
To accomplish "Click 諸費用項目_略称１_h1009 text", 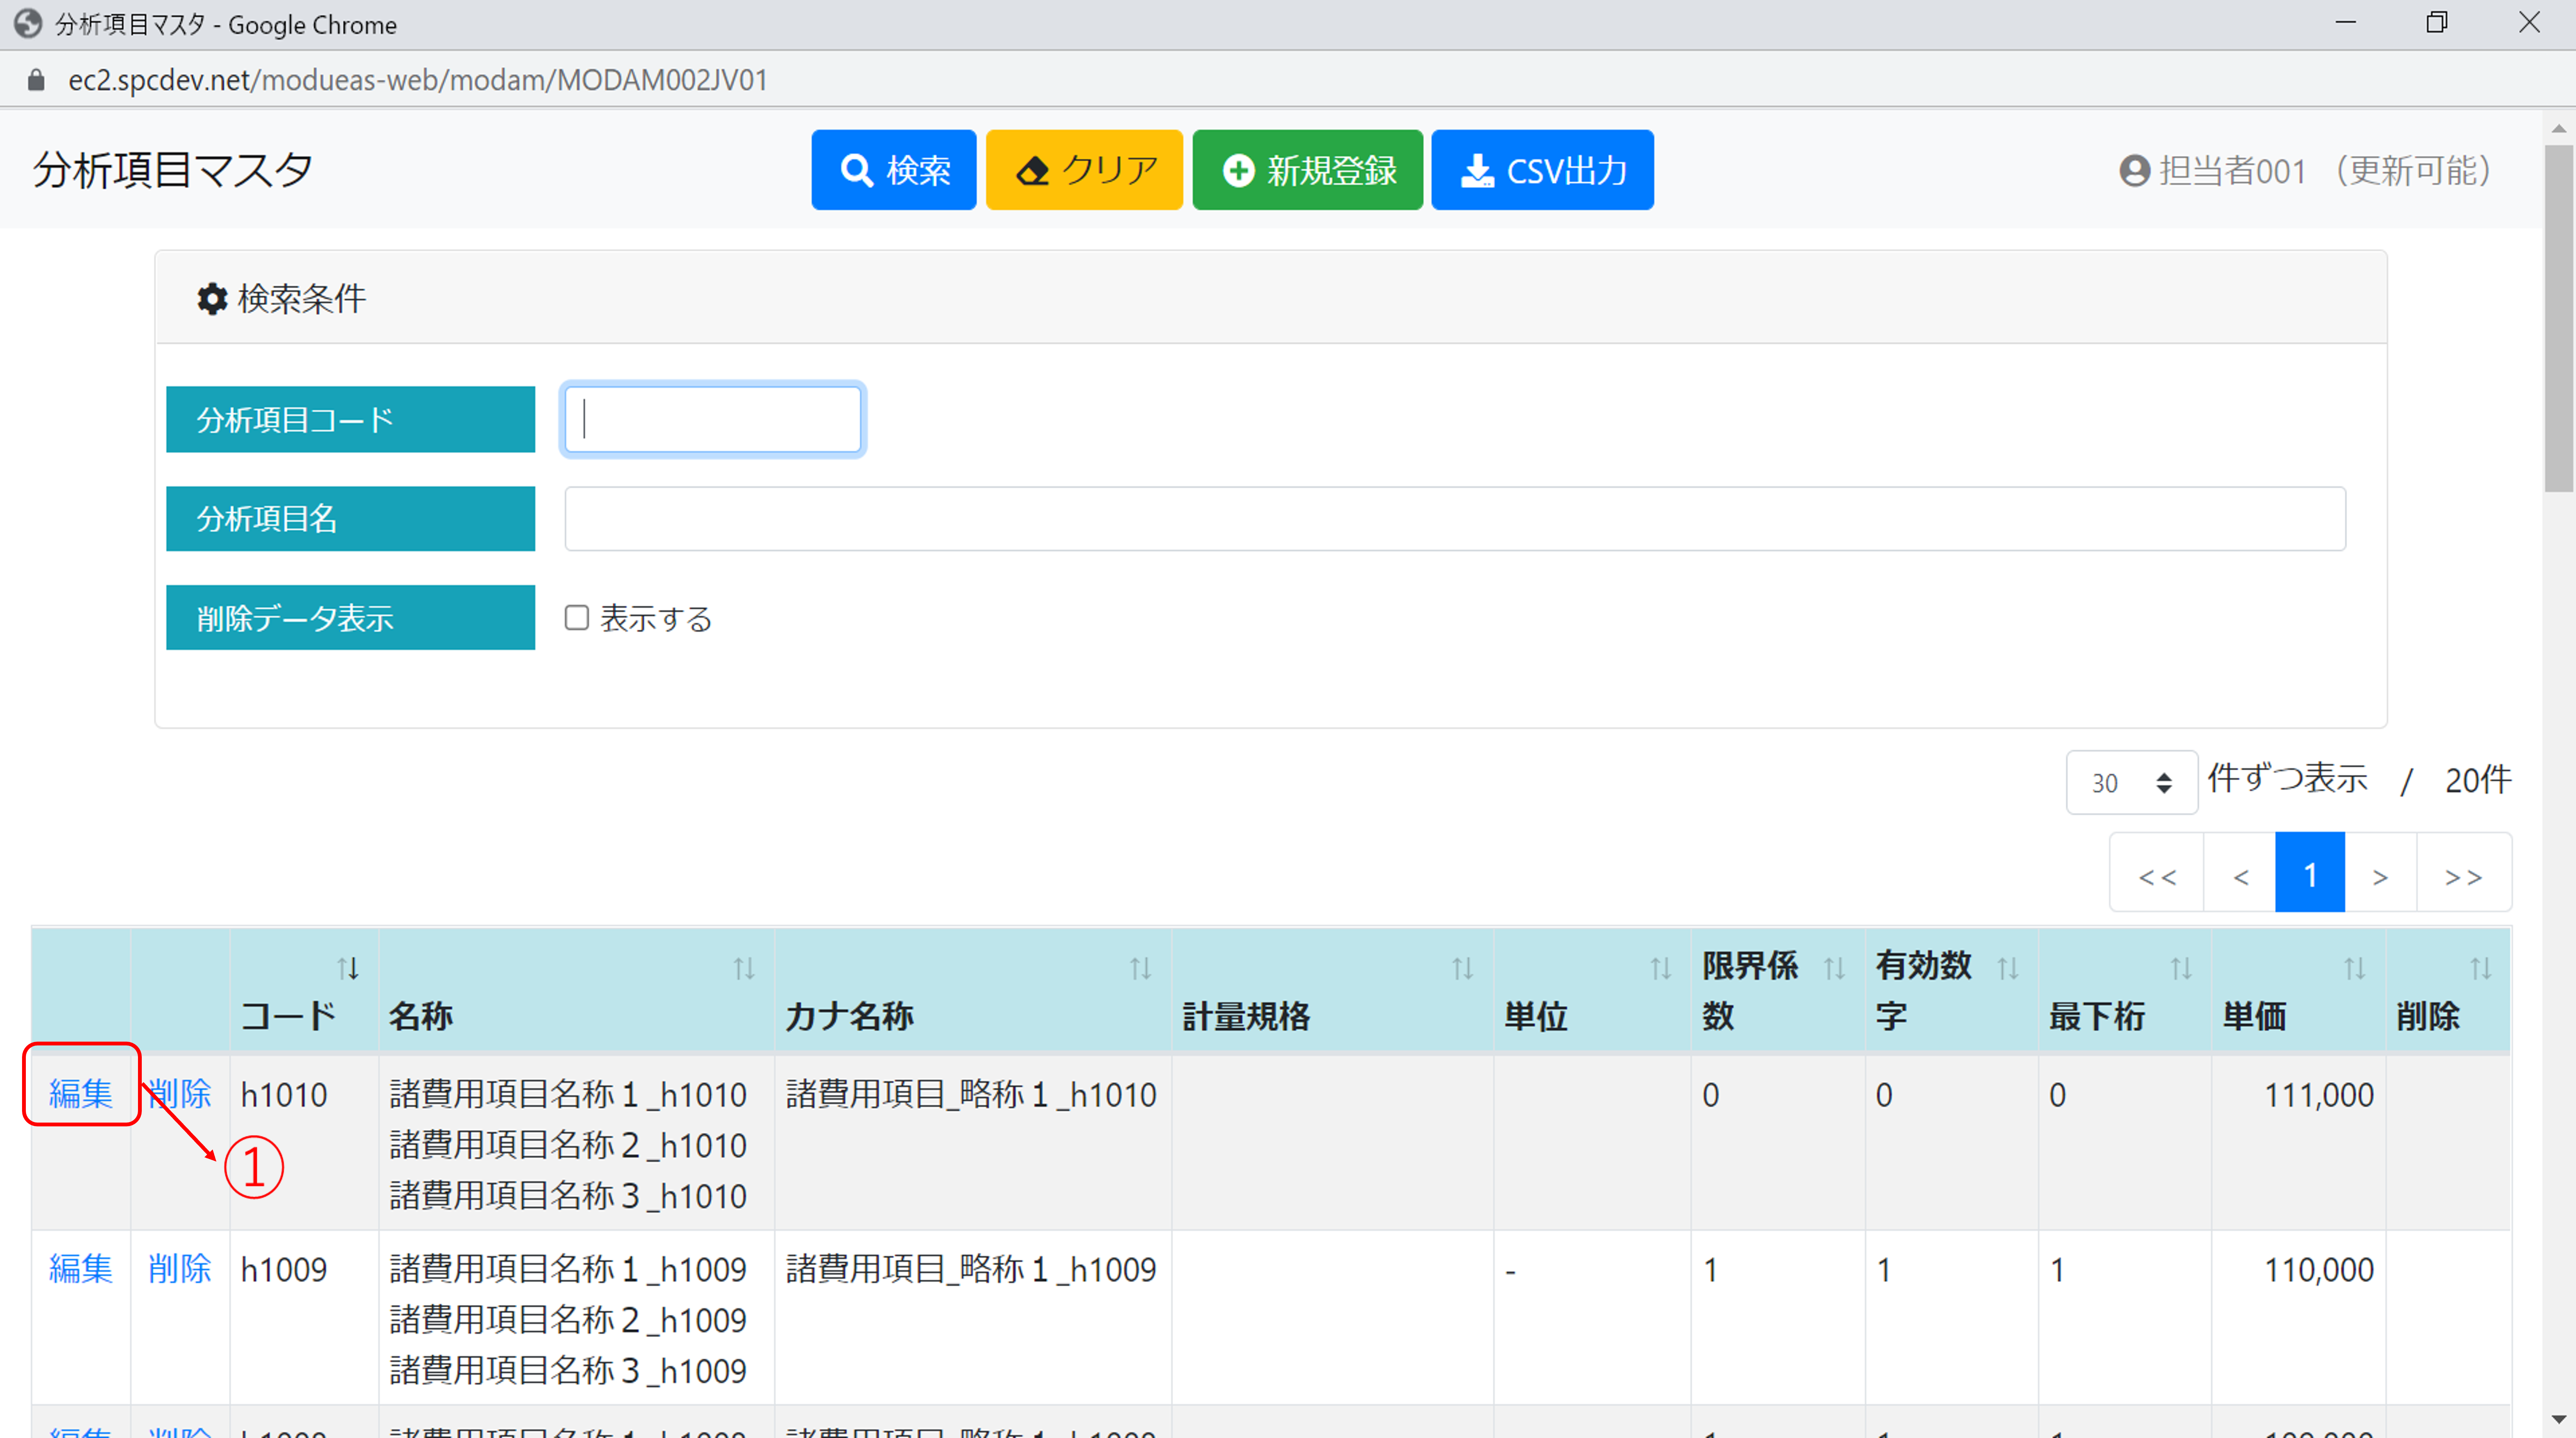I will coord(971,1270).
